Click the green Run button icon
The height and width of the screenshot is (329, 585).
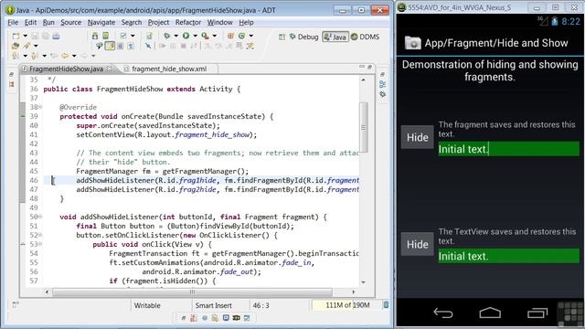(186, 36)
